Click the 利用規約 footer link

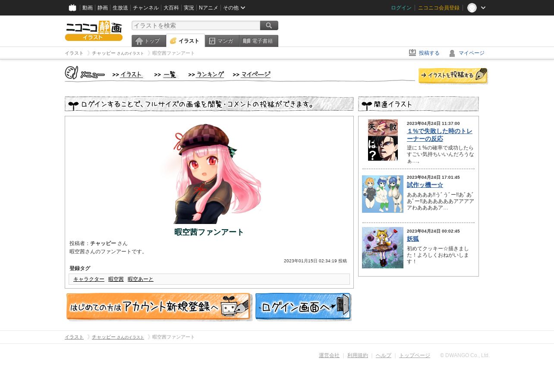[x=358, y=355]
